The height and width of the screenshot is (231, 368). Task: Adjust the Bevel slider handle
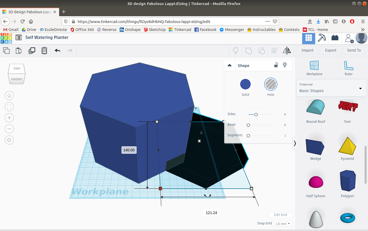click(x=248, y=125)
